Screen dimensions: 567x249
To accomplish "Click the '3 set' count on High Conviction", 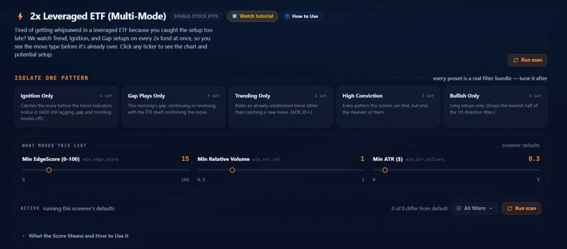I will [428, 96].
